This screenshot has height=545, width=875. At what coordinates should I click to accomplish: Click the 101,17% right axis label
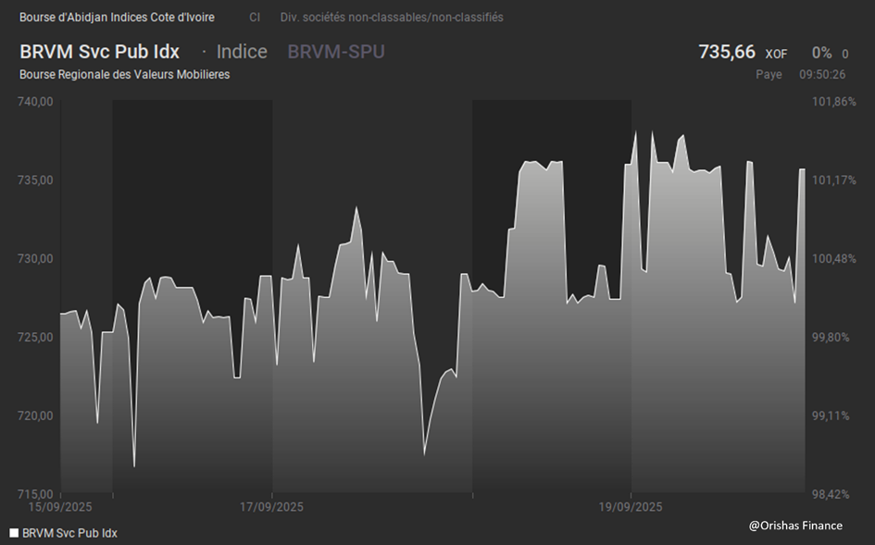tap(833, 180)
